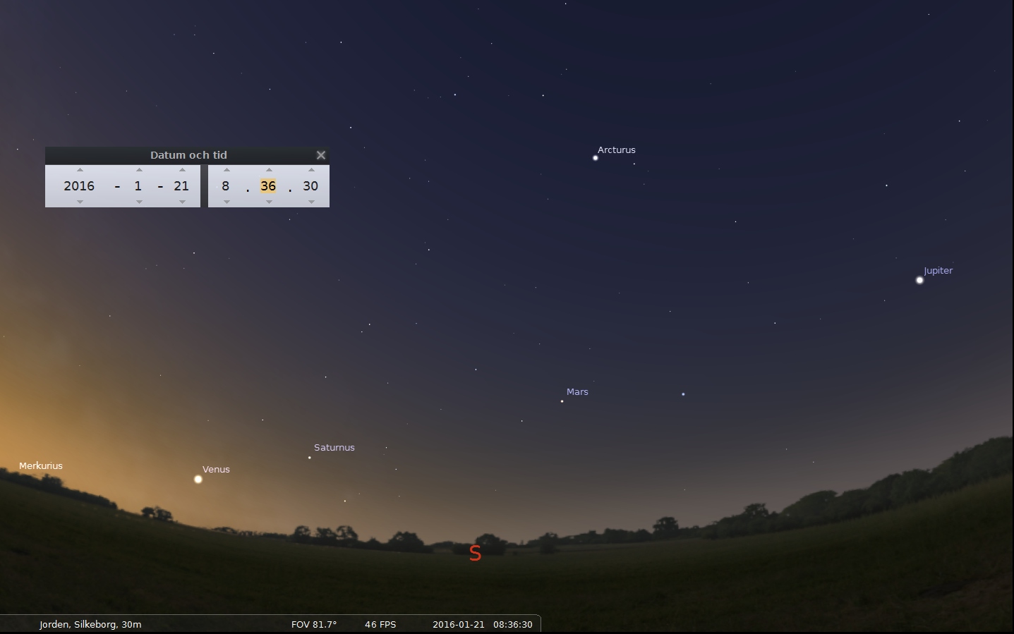Image resolution: width=1014 pixels, height=634 pixels.
Task: Click the Mars planet dot
Action: point(562,401)
